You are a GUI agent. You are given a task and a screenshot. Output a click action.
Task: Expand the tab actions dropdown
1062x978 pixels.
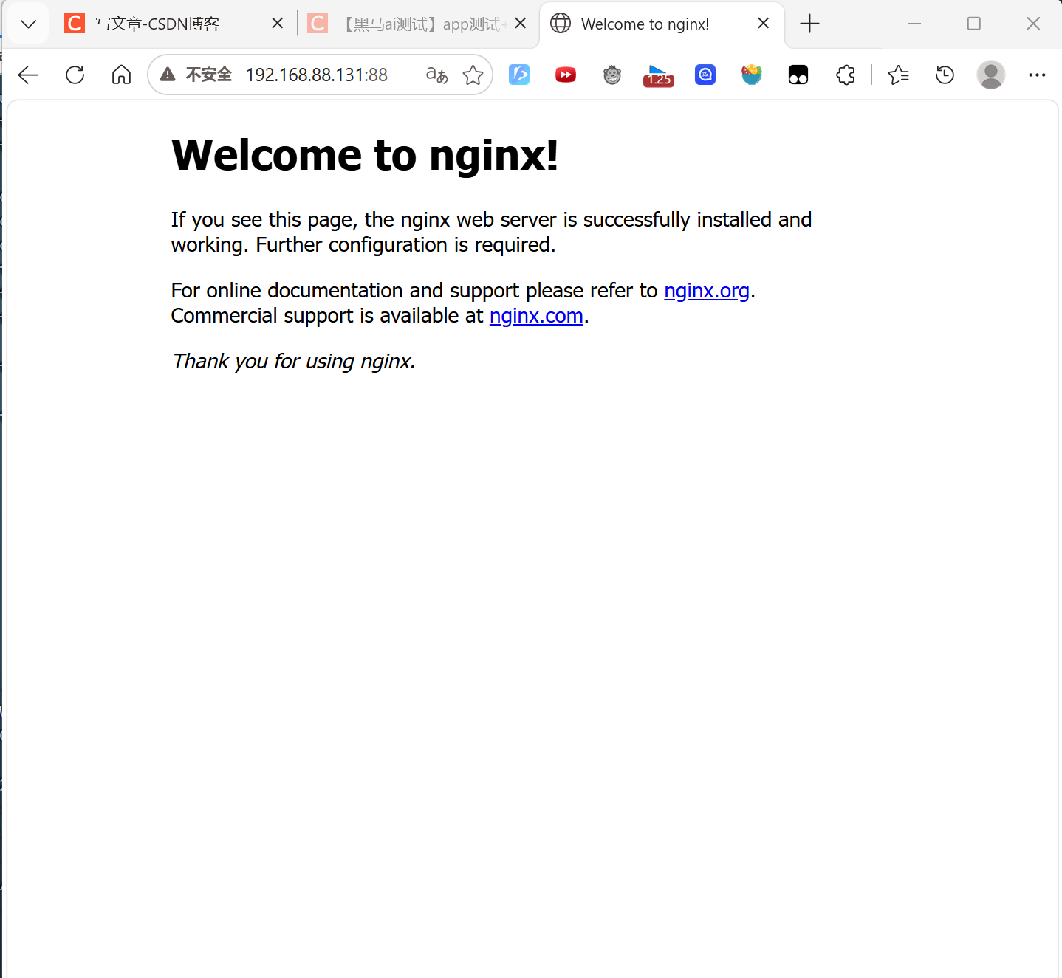28,24
